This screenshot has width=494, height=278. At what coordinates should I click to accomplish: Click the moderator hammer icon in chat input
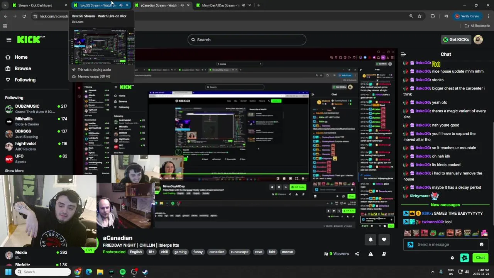pyautogui.click(x=410, y=244)
